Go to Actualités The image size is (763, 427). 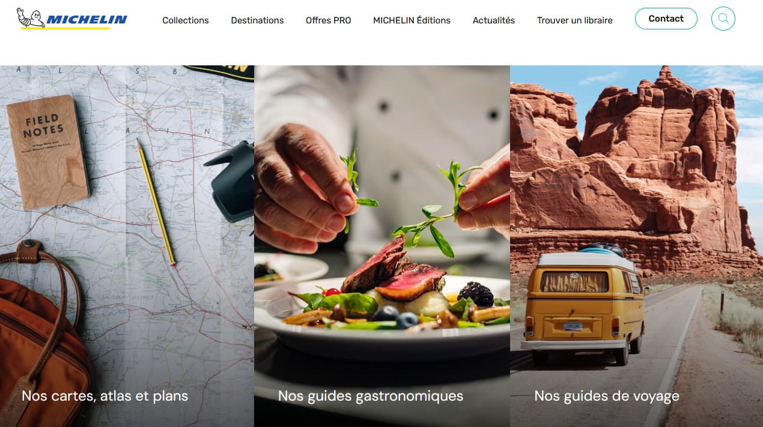[x=494, y=20]
